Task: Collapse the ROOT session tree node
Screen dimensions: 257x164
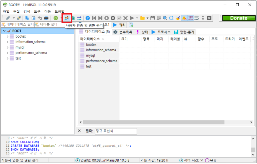Action: [x=4, y=31]
